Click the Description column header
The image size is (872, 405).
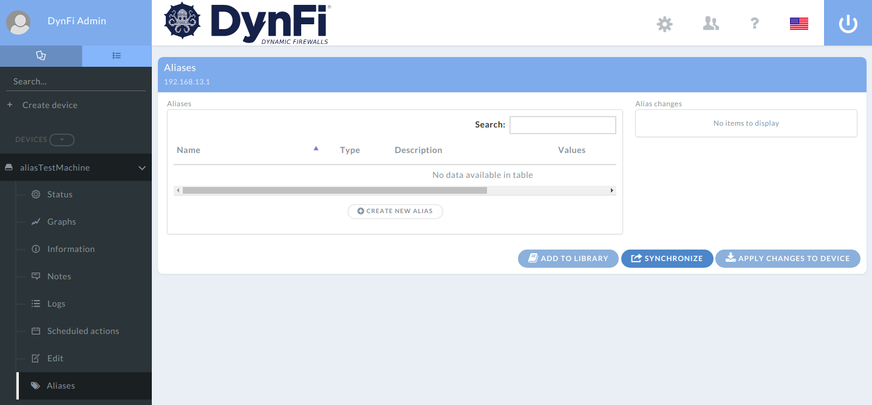pyautogui.click(x=418, y=150)
